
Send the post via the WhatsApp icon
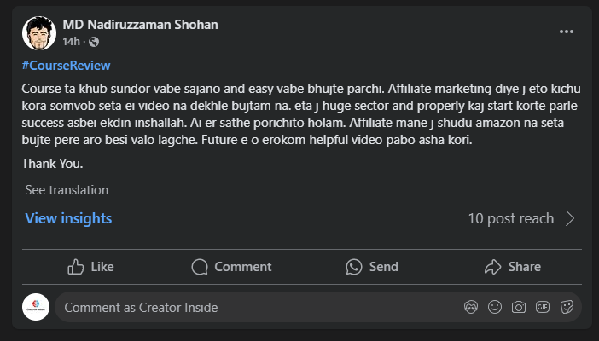click(x=354, y=267)
